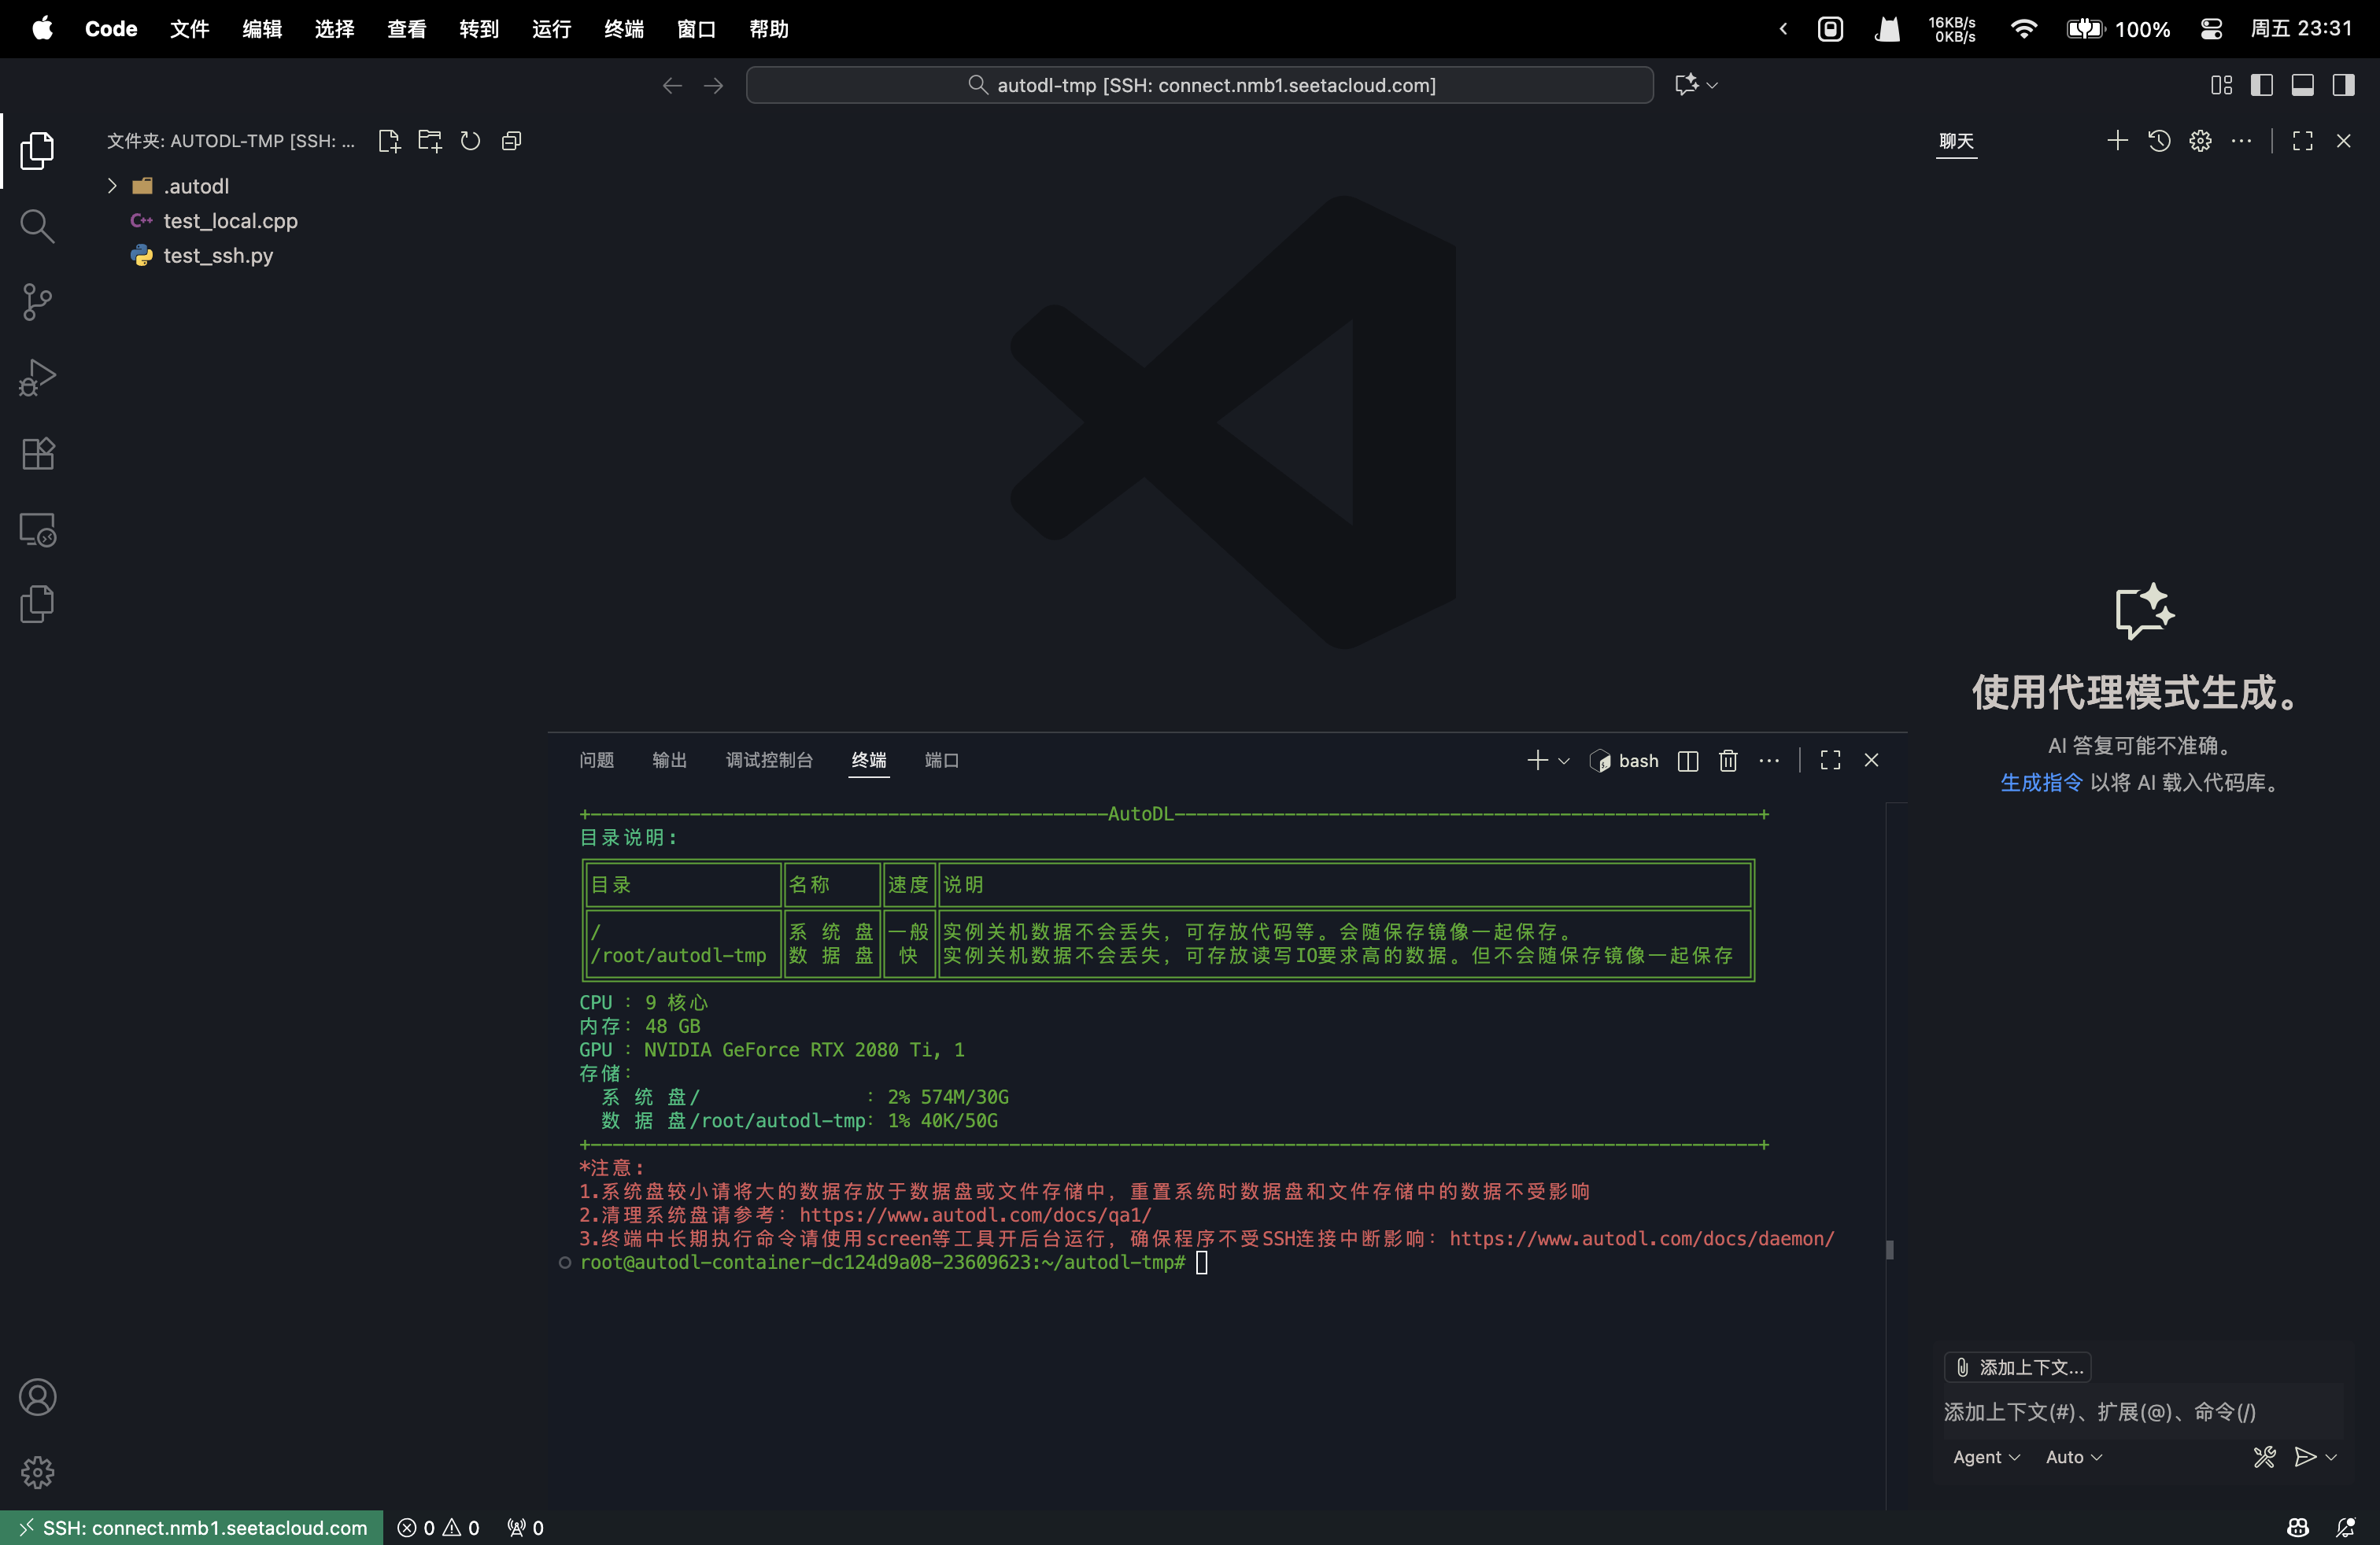Click the 生成指令 link in chat panel

pos(2040,783)
